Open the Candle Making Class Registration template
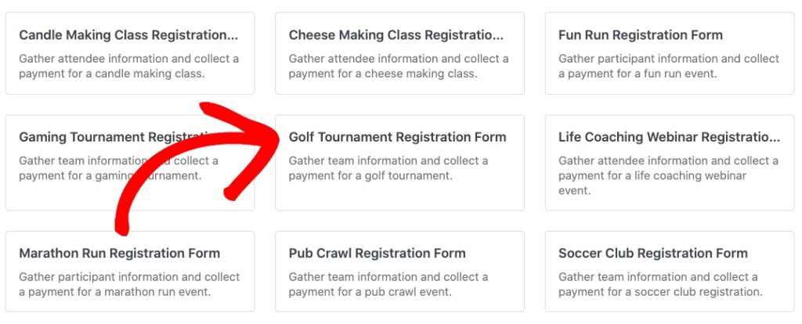Image resolution: width=802 pixels, height=324 pixels. pyautogui.click(x=128, y=35)
